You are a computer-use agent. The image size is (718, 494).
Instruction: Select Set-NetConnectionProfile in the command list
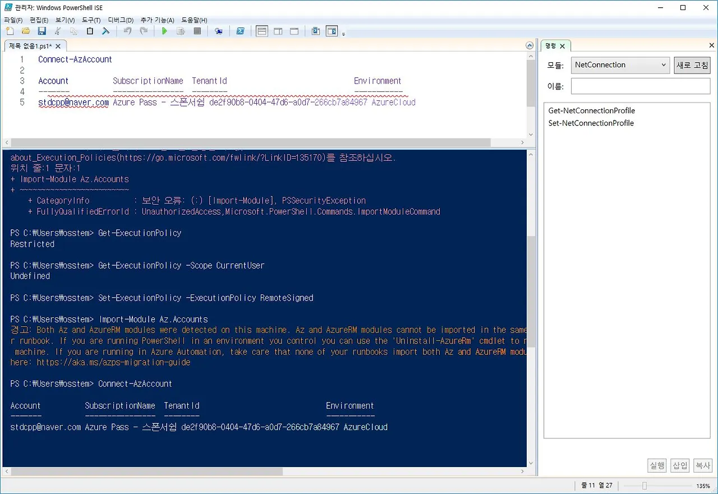click(x=591, y=123)
